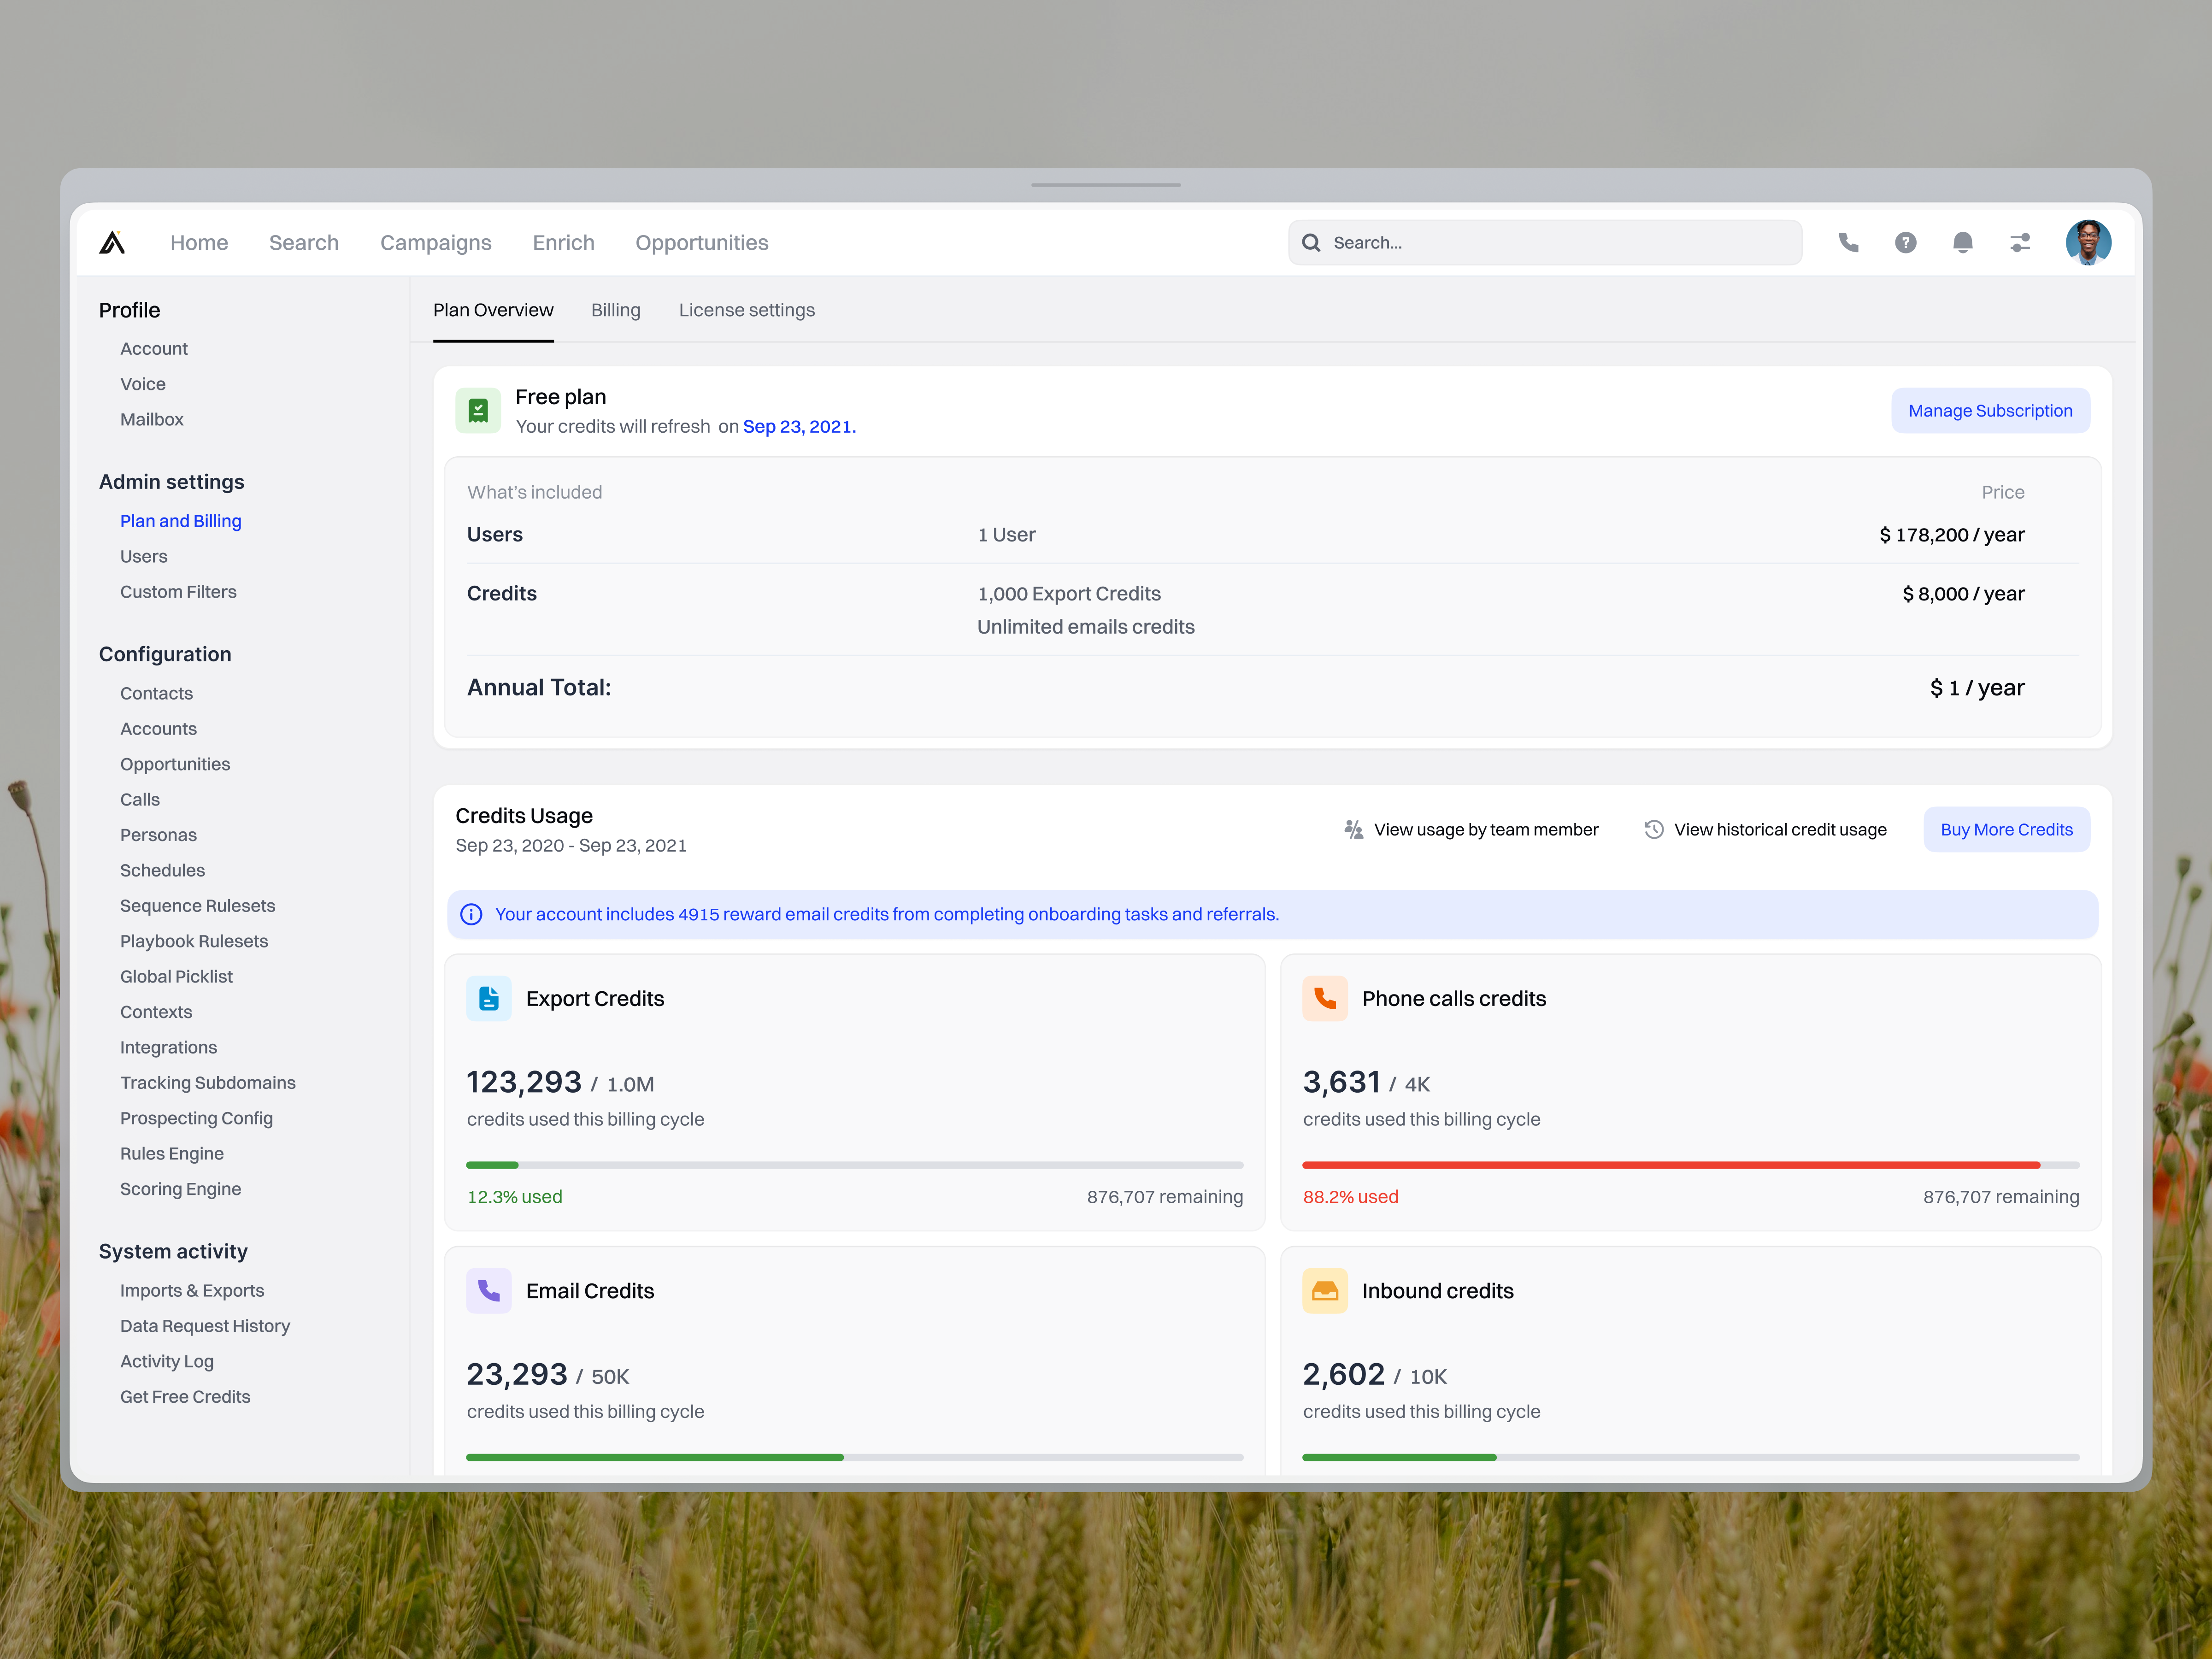Open the notifications bell
The height and width of the screenshot is (1659, 2212).
[1963, 242]
